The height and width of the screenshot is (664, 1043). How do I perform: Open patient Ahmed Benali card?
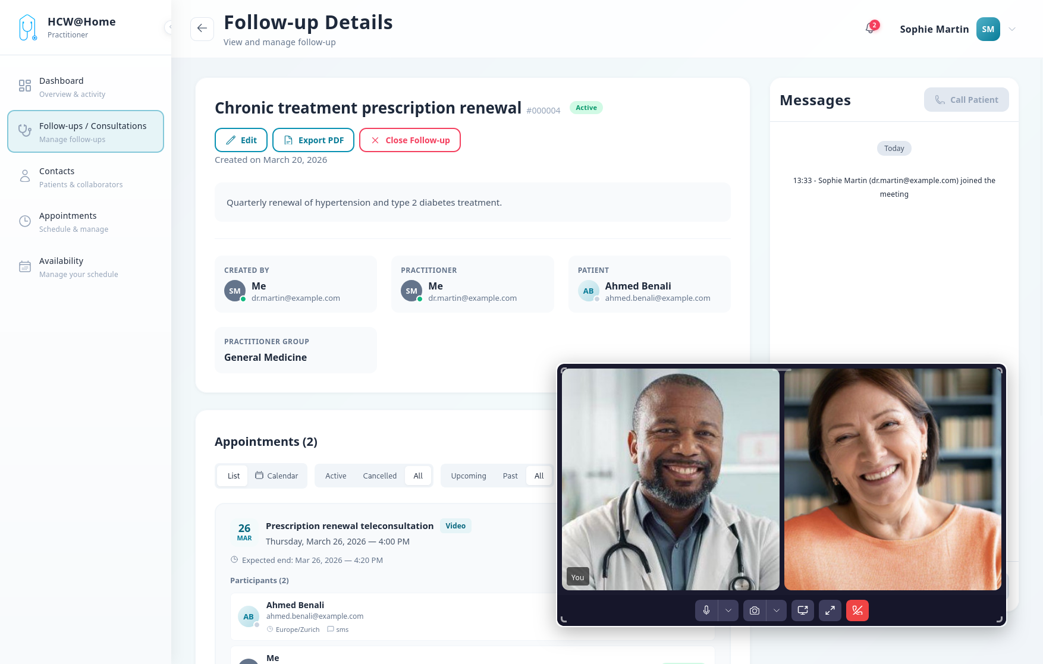(649, 284)
